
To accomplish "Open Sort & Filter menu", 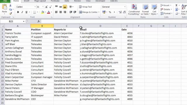I will (x=184, y=9).
